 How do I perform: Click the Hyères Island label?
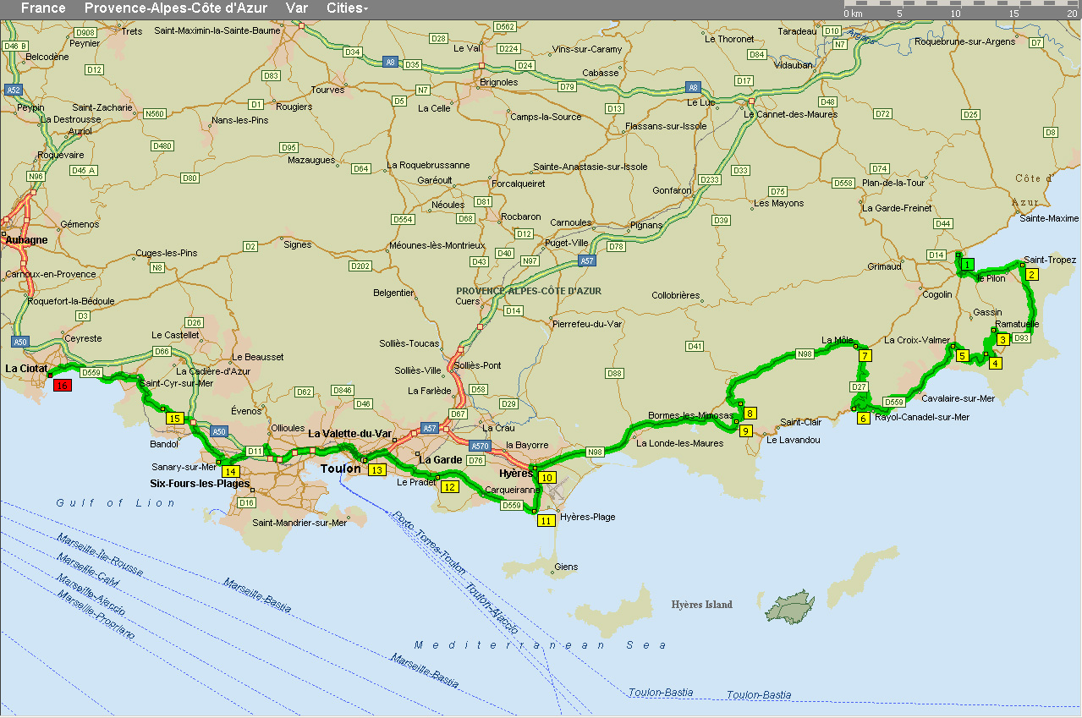[x=701, y=605]
